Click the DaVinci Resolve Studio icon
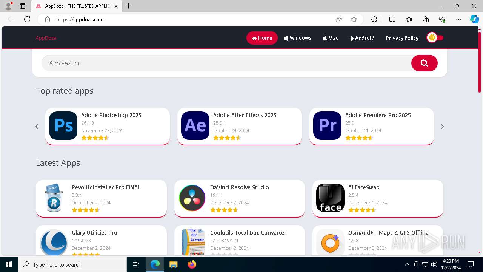This screenshot has height=272, width=483. click(x=192, y=198)
